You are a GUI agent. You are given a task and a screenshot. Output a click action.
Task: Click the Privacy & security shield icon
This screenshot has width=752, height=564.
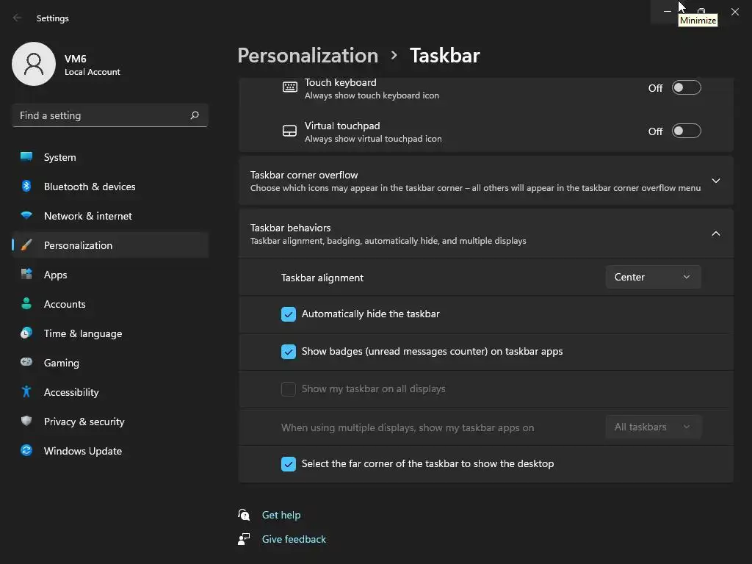coord(26,422)
